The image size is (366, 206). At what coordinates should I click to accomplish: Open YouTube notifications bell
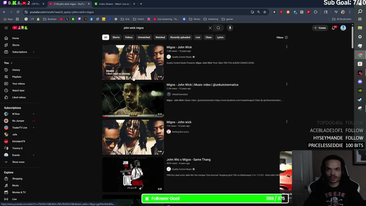pos(333,28)
